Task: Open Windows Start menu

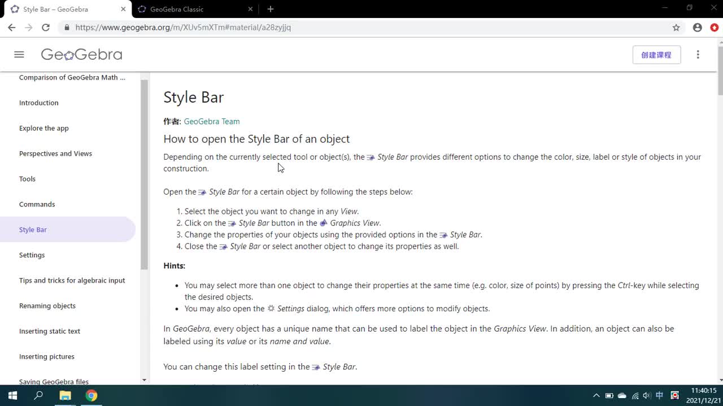Action: (x=13, y=395)
